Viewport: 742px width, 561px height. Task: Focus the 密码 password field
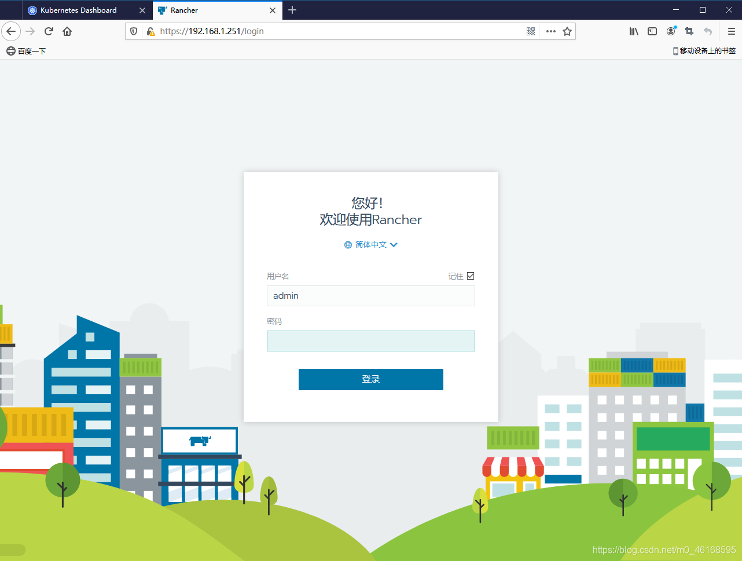(371, 341)
